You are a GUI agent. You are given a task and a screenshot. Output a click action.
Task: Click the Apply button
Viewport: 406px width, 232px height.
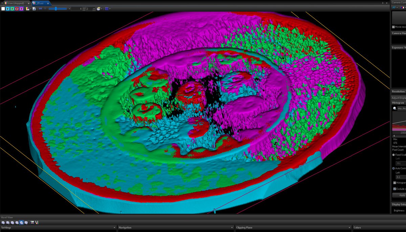(x=399, y=195)
